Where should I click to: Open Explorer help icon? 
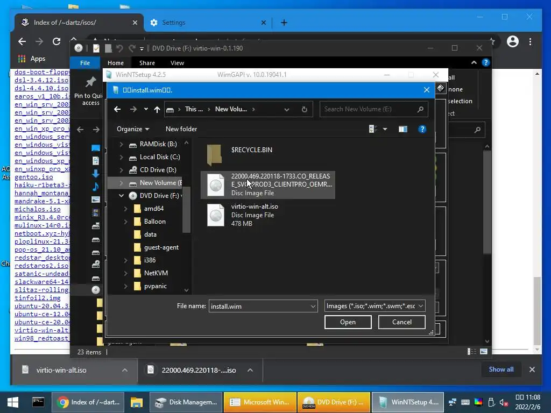[486, 62]
